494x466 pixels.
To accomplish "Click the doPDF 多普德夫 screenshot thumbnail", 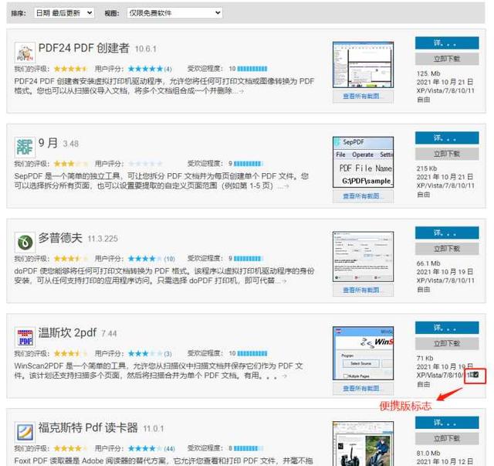I will tap(364, 257).
